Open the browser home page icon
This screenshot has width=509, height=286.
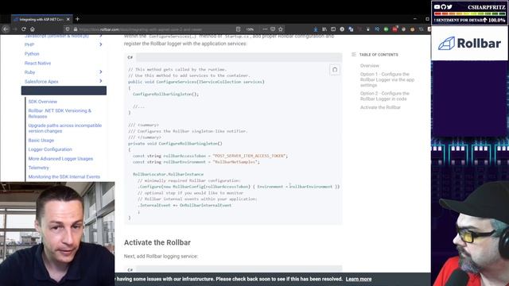pos(32,29)
